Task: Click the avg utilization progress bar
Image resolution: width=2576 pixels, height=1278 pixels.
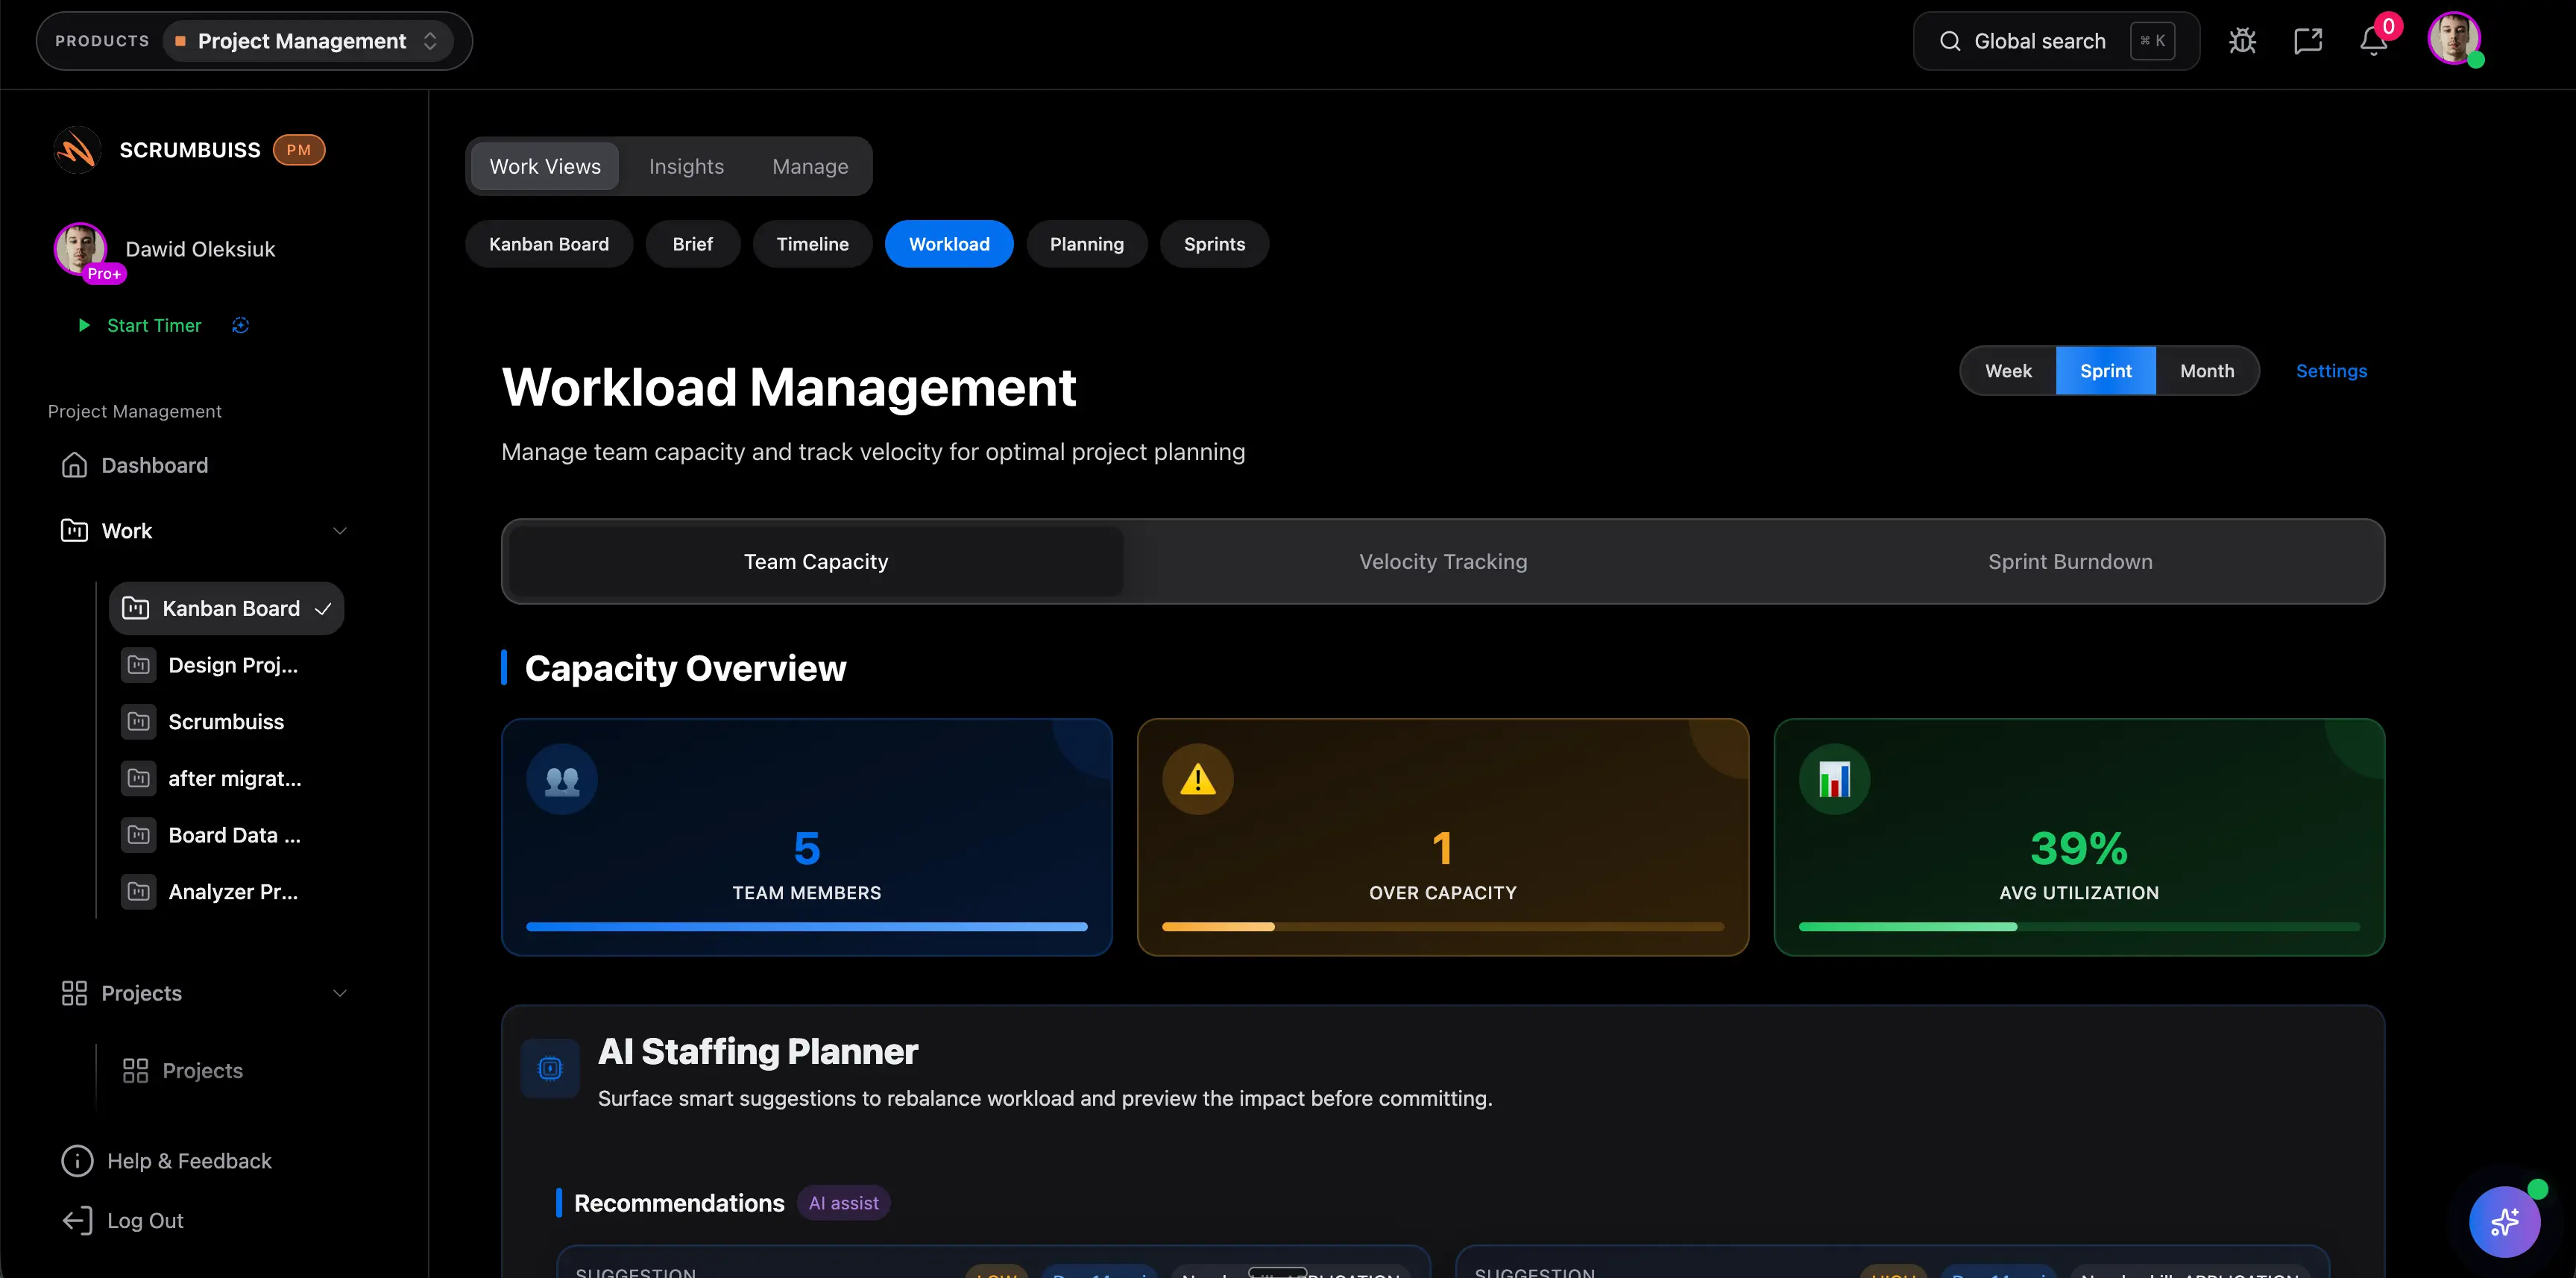Action: coord(2078,927)
